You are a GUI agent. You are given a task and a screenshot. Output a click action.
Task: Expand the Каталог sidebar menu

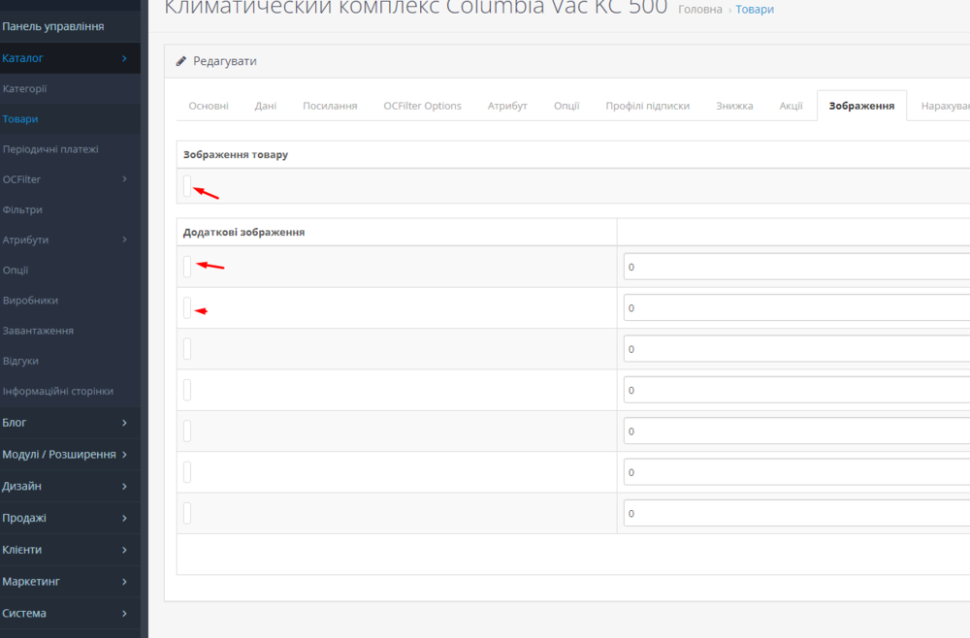click(x=68, y=58)
